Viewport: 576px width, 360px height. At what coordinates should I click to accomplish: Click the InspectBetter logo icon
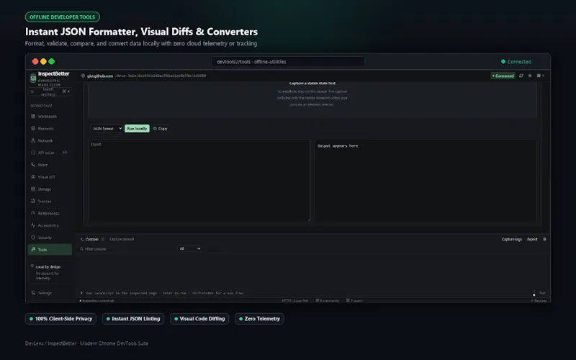pyautogui.click(x=32, y=78)
